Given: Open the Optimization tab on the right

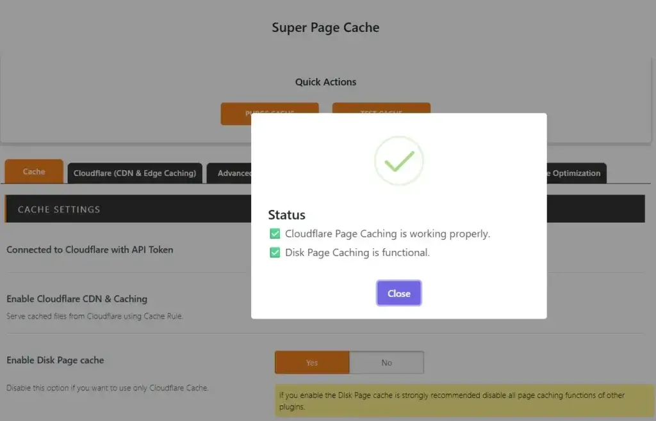Looking at the screenshot, I should tap(577, 173).
